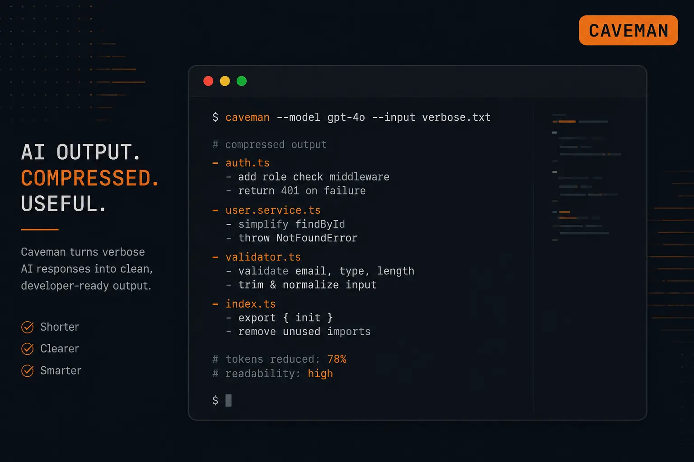The height and width of the screenshot is (462, 694).
Task: Click 'throw NotFoundError' line
Action: [x=298, y=238]
